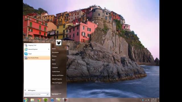Open Pictures from the Start menu

(54, 56)
